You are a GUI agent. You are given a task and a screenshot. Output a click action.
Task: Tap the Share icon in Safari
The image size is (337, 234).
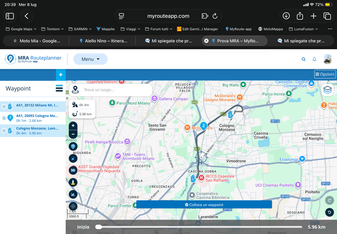click(300, 16)
